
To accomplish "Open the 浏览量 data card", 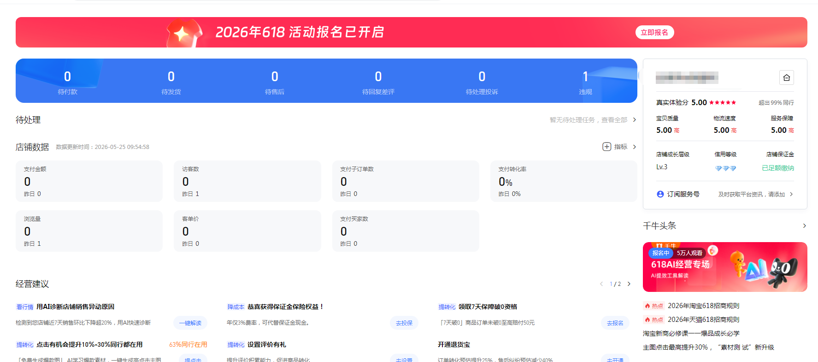I will (89, 231).
